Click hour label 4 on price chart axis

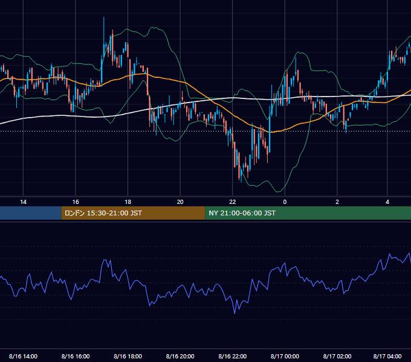387,202
